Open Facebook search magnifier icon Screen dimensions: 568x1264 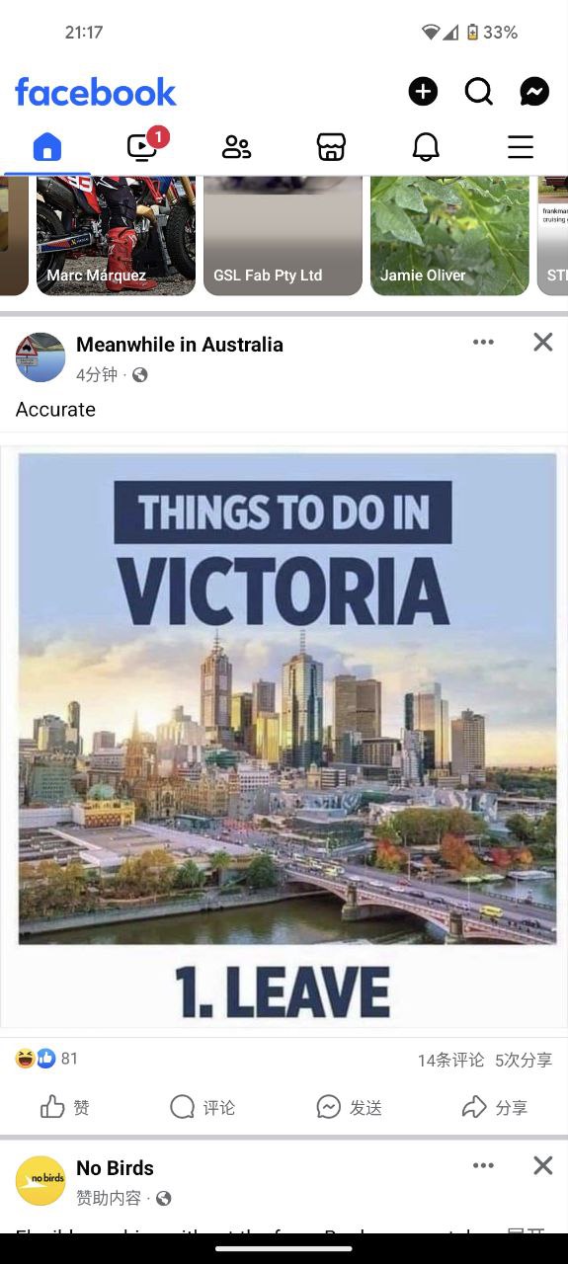479,92
